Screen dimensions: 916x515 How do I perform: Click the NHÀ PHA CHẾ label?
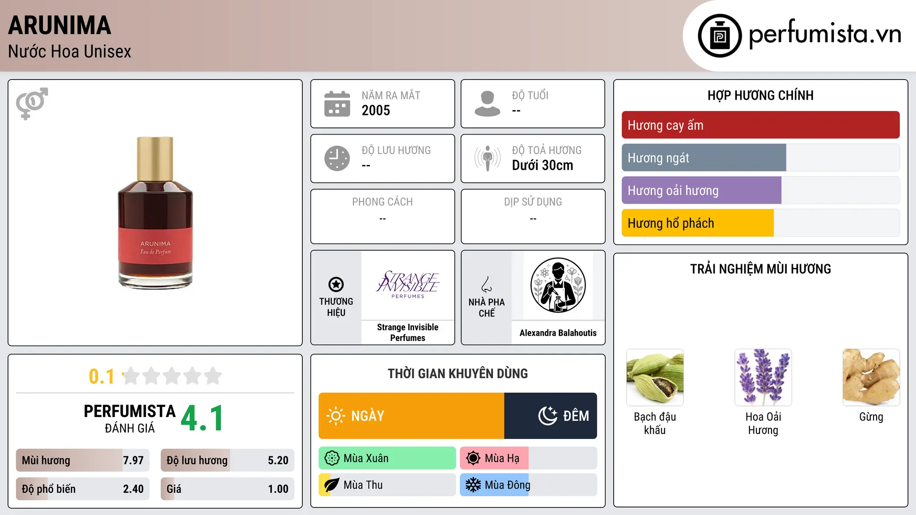tap(487, 308)
